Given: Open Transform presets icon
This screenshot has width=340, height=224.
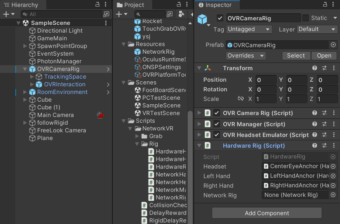Looking at the screenshot, I should tap(324, 68).
